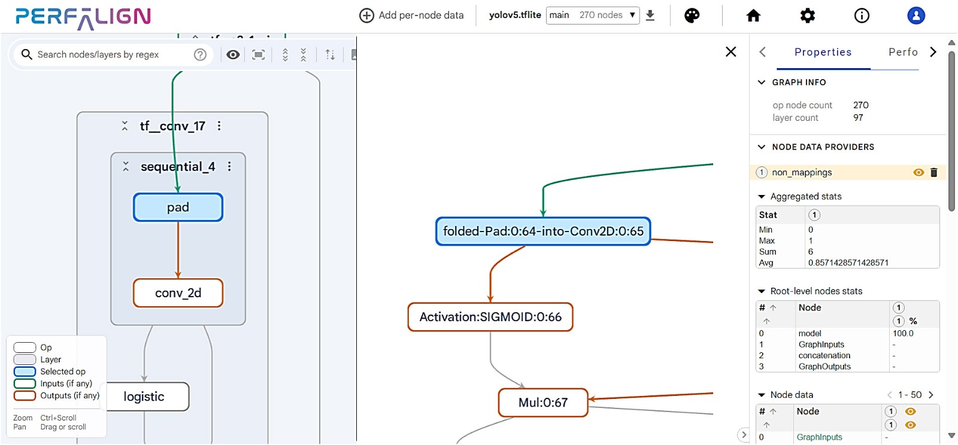The width and height of the screenshot is (958, 445).
Task: Open the main graph selector dropdown
Action: 592,15
